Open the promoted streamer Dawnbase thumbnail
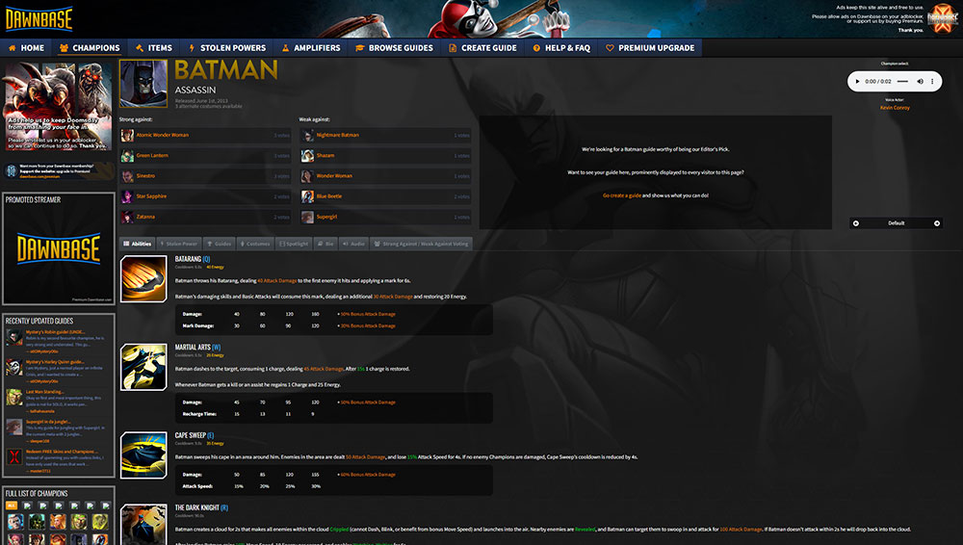Image resolution: width=963 pixels, height=545 pixels. click(59, 248)
